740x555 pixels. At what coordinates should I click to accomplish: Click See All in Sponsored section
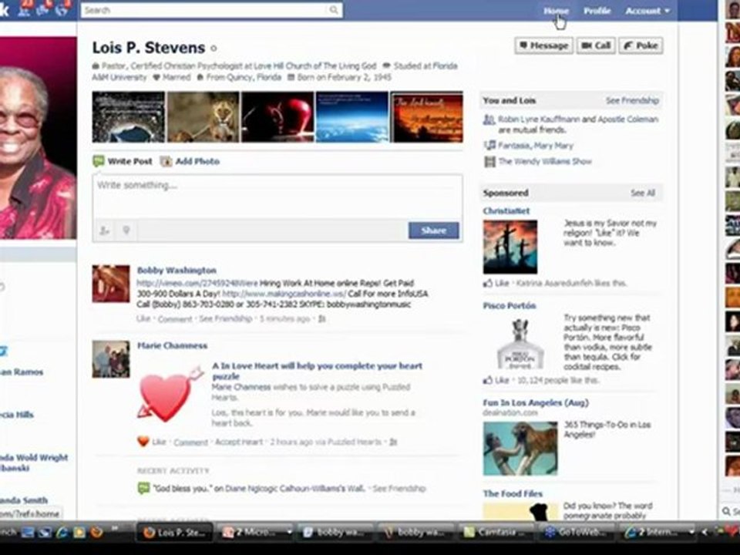pyautogui.click(x=643, y=193)
